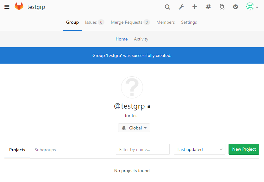Image resolution: width=264 pixels, height=182 pixels.
Task: Click the Issues count badge
Action: pos(101,22)
